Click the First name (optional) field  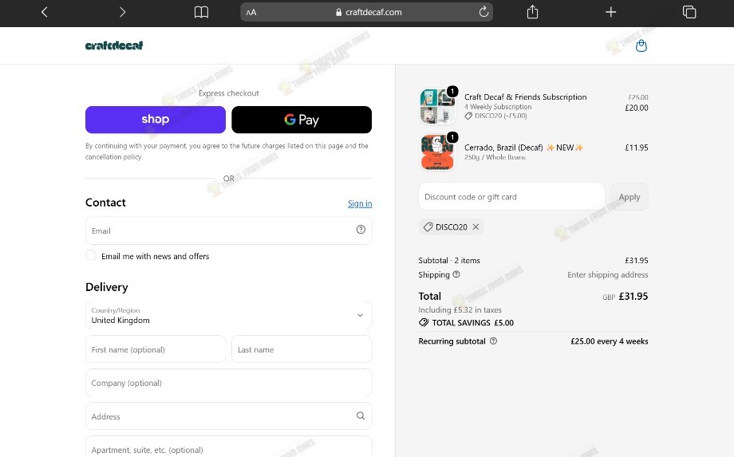click(x=156, y=349)
